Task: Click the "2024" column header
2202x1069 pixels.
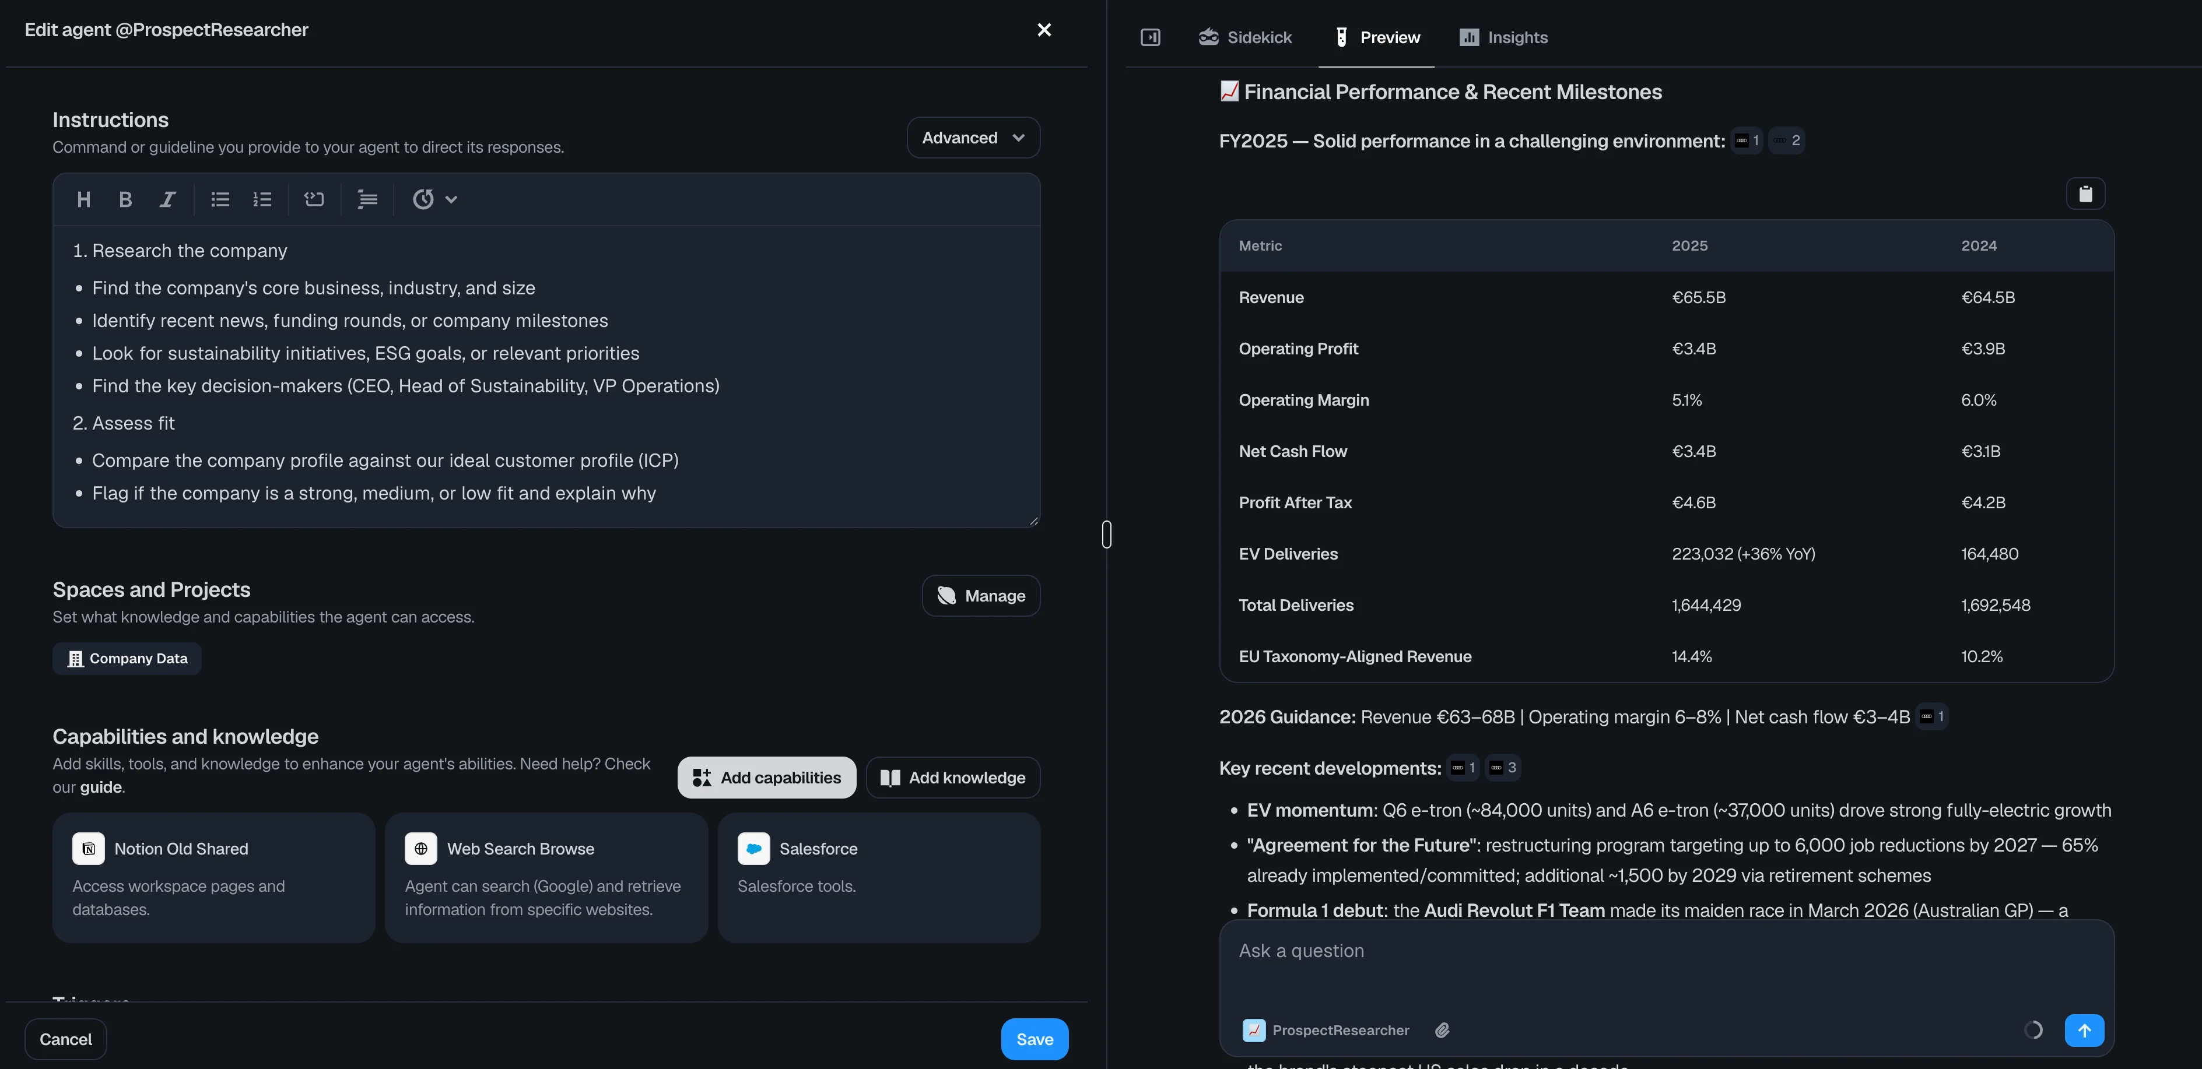Action: (1978, 246)
